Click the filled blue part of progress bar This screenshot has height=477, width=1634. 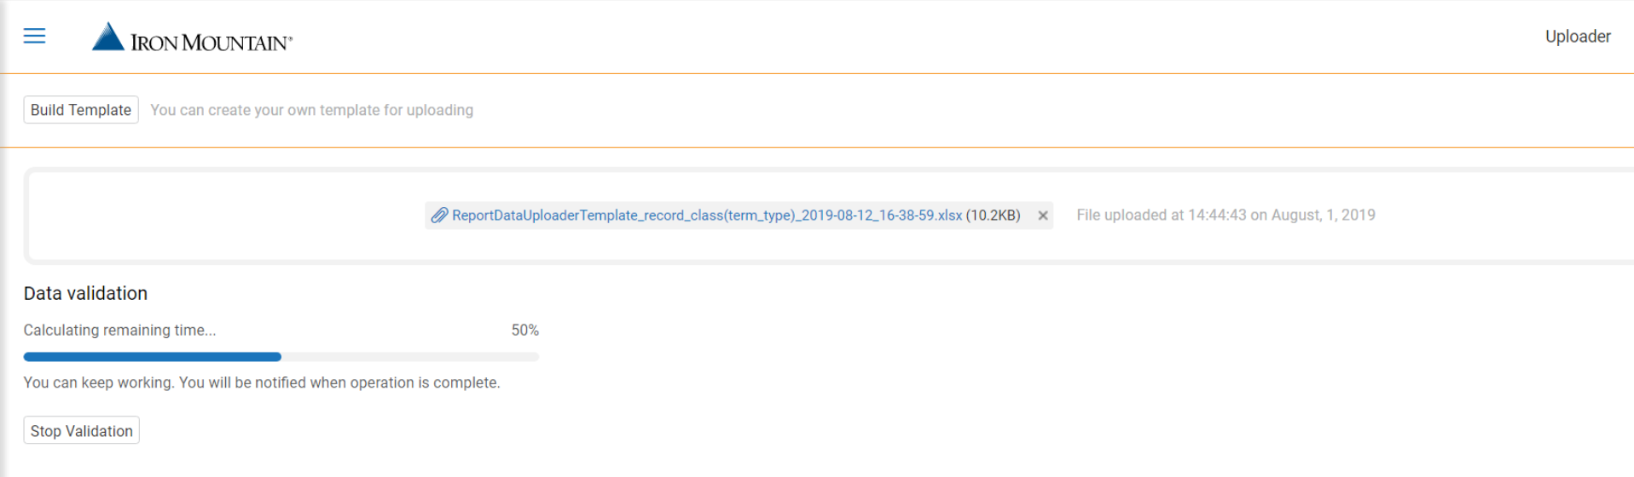pyautogui.click(x=153, y=357)
